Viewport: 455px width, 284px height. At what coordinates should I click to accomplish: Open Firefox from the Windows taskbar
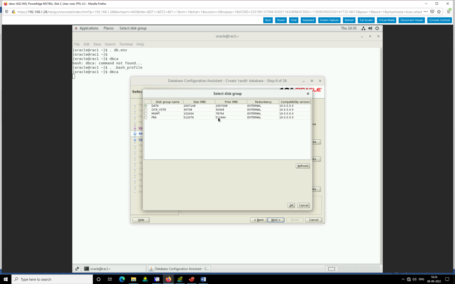click(x=168, y=279)
